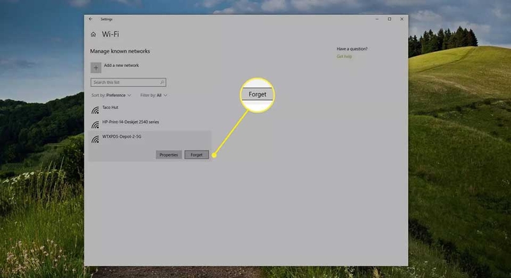Minimize the Settings window
Screen dimensions: 511x278
377,19
